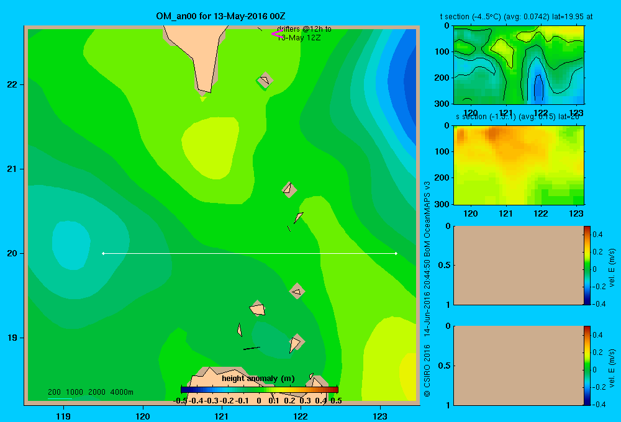This screenshot has width=621, height=422.
Task: Click the lower 'vel. E (m/s)' color bar
Action: coord(587,366)
